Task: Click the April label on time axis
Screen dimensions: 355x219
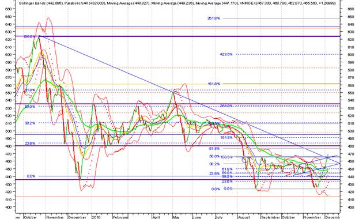Action: [156, 217]
